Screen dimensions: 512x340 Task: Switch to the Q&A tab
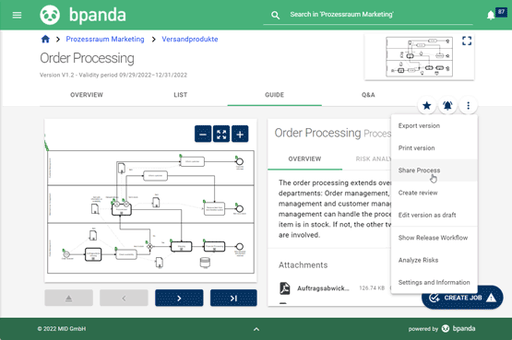[x=368, y=95]
